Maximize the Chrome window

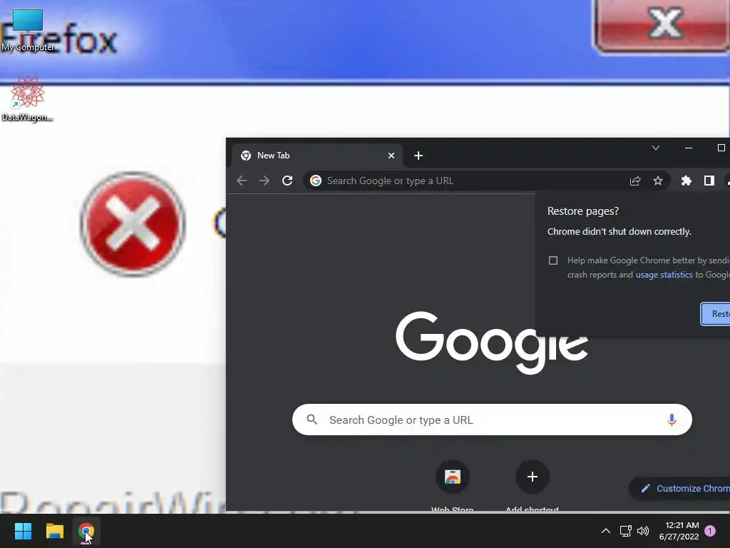721,148
